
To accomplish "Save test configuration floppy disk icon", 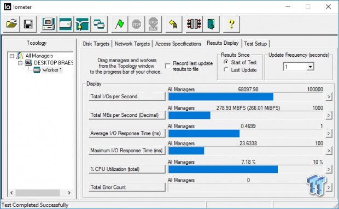I will pyautogui.click(x=28, y=24).
